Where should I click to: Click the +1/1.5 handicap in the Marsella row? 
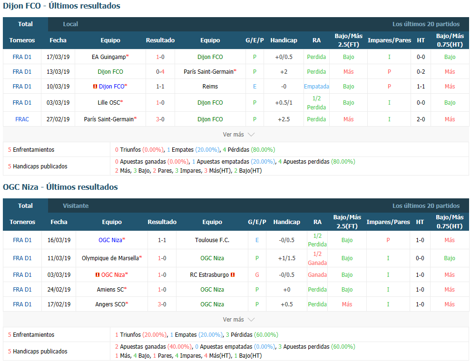(x=286, y=258)
